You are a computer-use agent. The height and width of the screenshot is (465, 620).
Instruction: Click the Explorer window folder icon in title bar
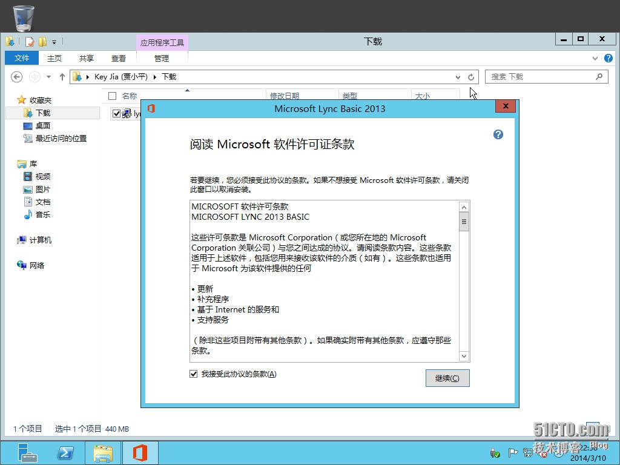click(10, 42)
